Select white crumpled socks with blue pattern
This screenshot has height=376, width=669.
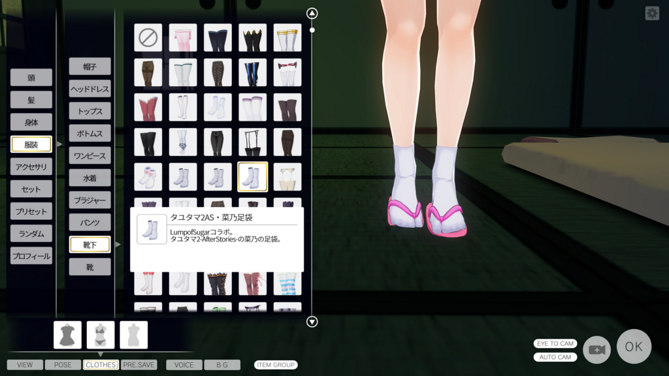click(x=183, y=142)
